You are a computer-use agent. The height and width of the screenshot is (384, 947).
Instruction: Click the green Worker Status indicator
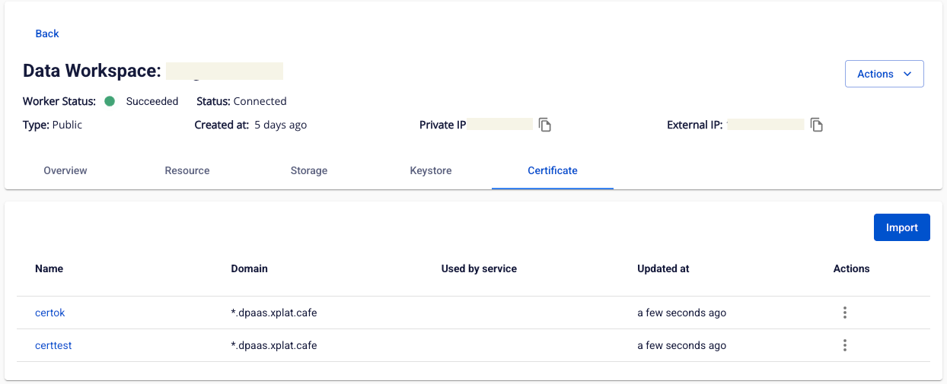[x=110, y=101]
